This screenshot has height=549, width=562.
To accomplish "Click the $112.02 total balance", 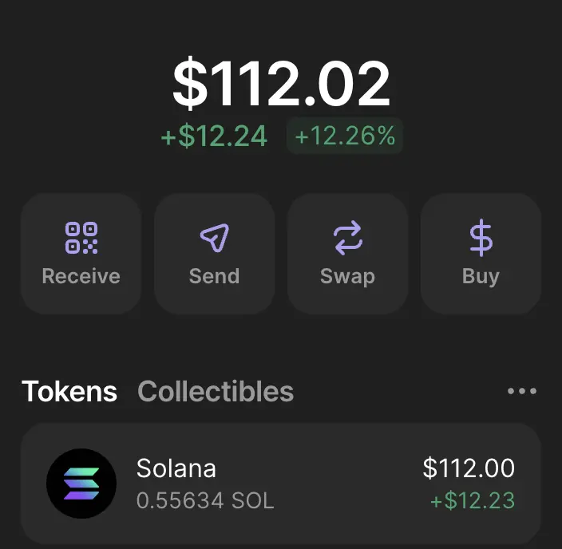I will [x=281, y=83].
